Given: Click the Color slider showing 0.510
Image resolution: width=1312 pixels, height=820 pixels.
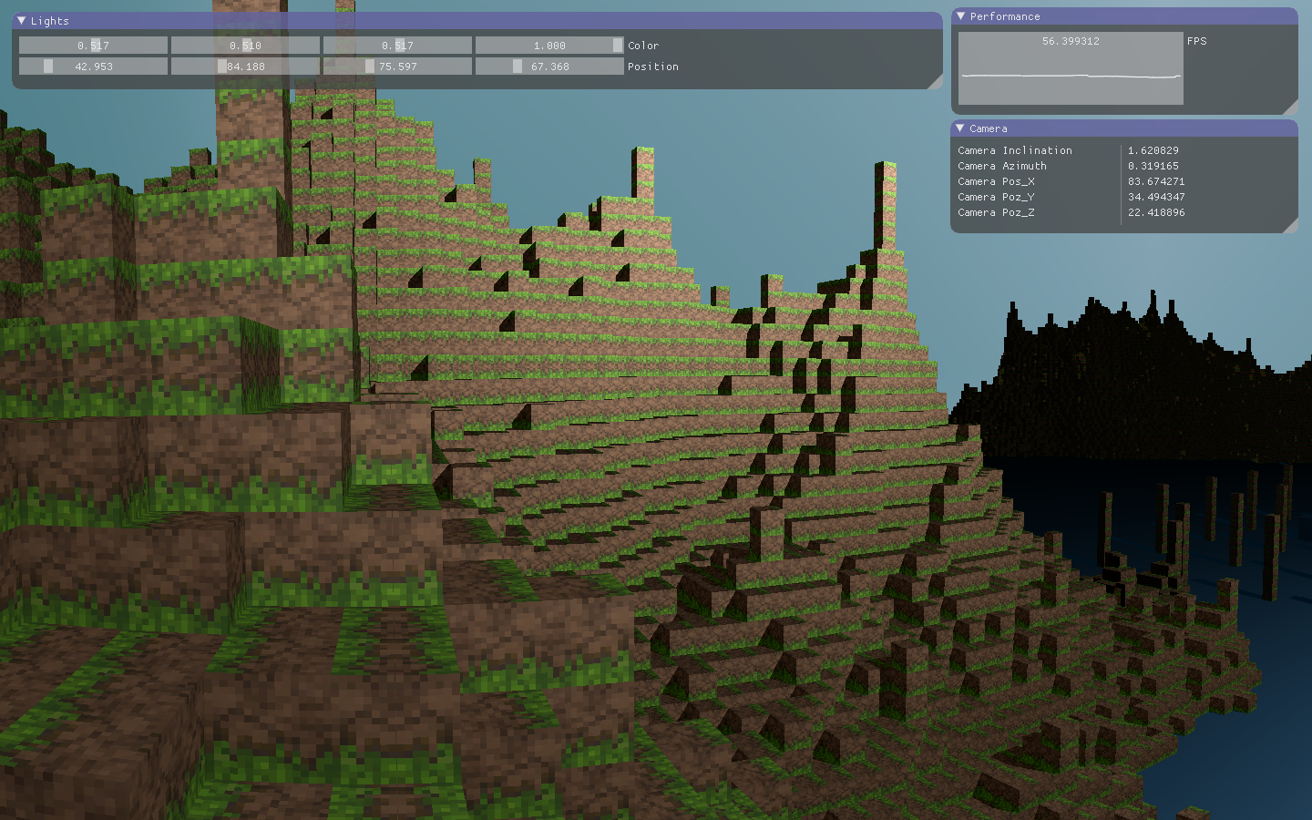Looking at the screenshot, I should click(245, 46).
